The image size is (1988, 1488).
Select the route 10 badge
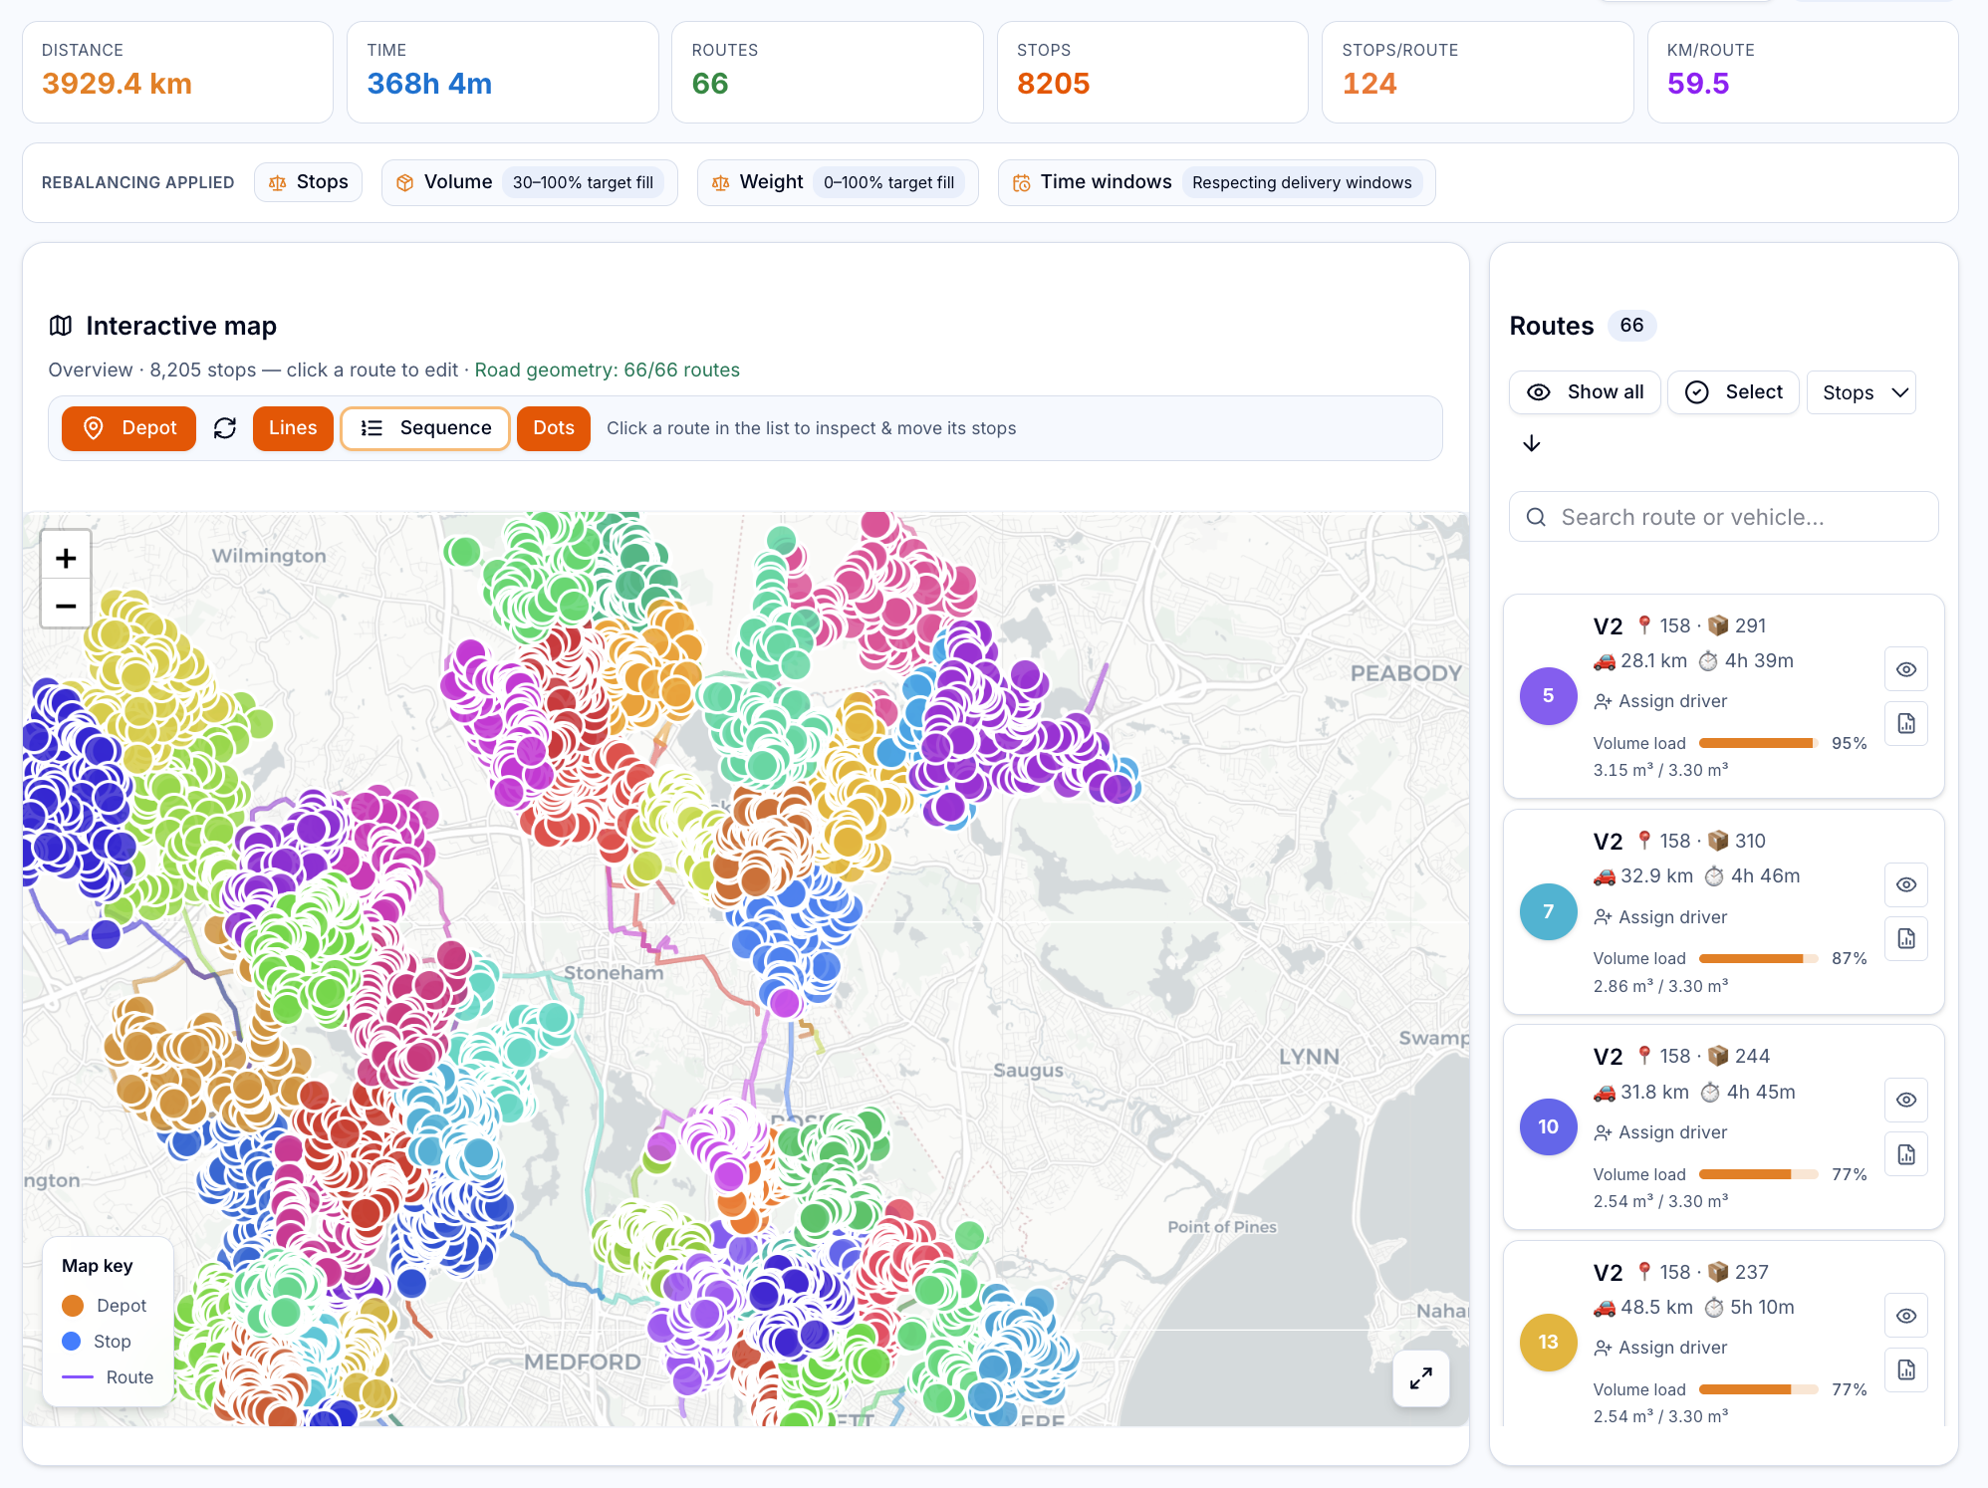pos(1549,1126)
